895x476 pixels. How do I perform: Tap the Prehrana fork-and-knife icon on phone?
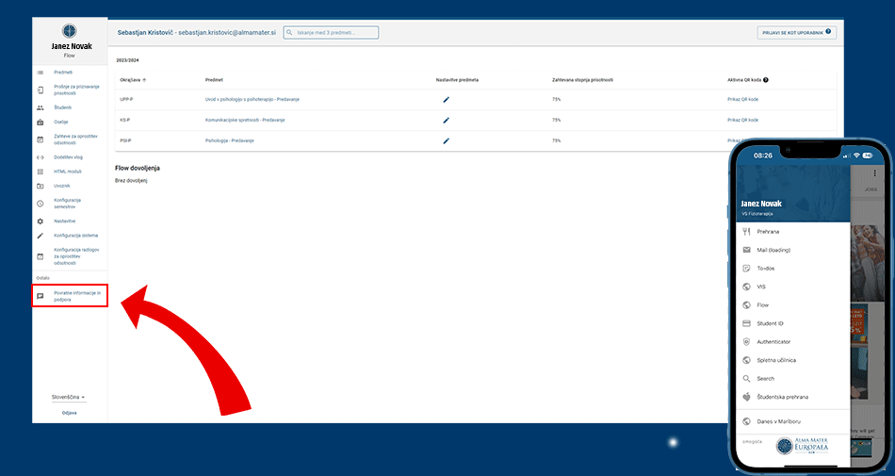(746, 231)
